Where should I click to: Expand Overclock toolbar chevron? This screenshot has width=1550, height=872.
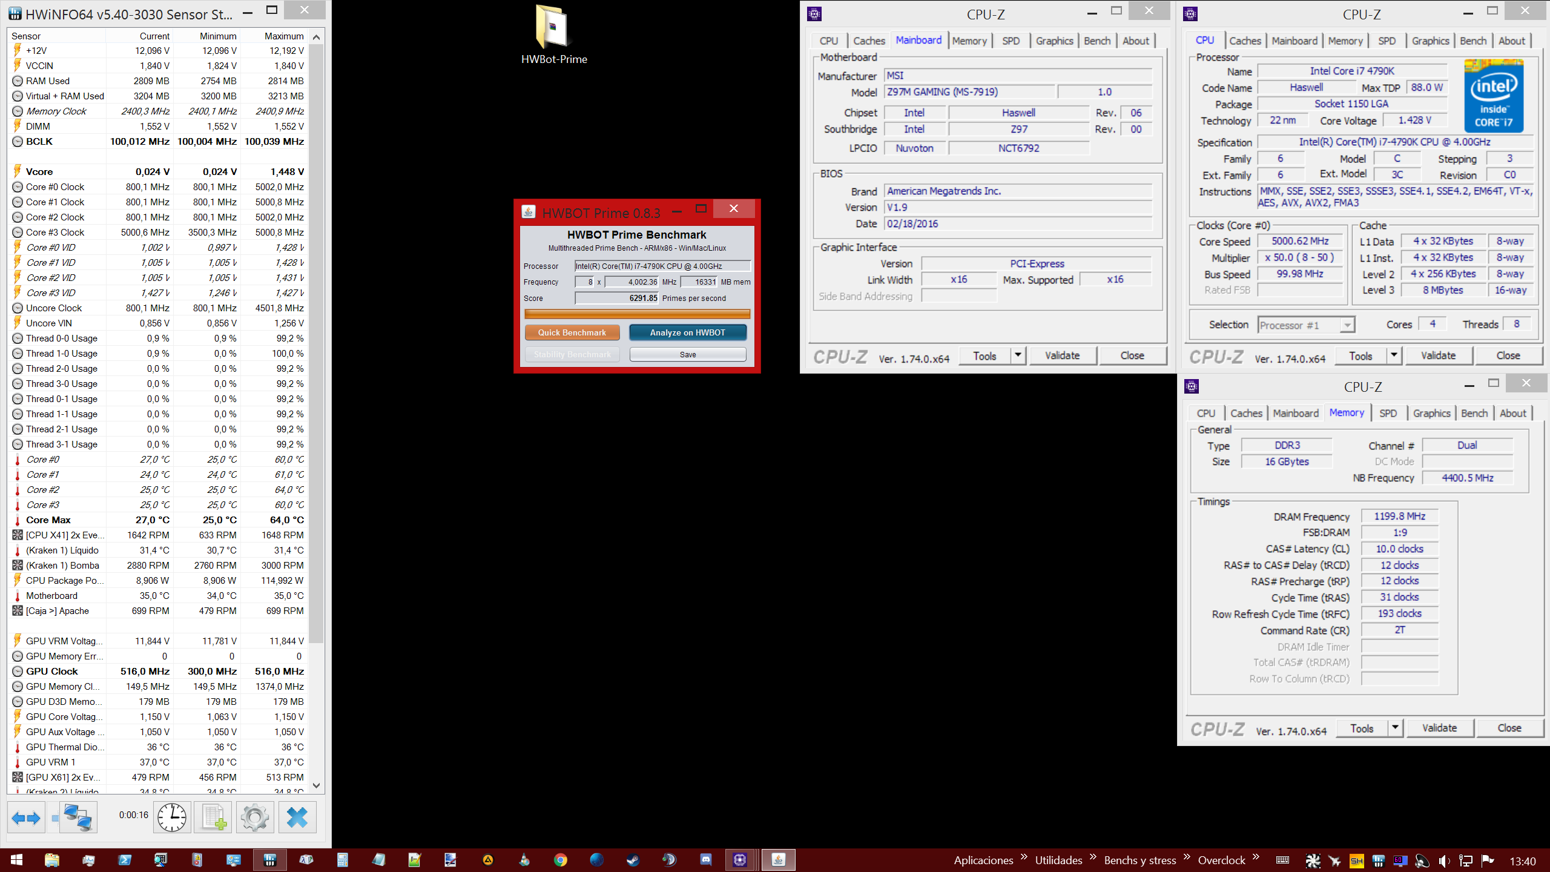tap(1256, 857)
